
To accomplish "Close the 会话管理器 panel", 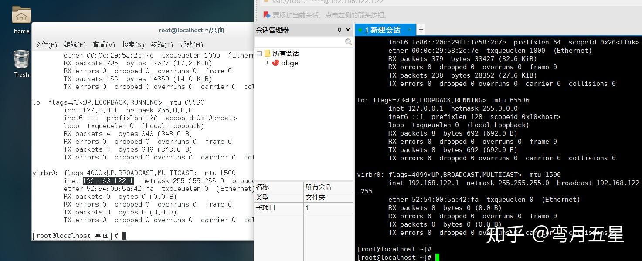I will click(348, 30).
